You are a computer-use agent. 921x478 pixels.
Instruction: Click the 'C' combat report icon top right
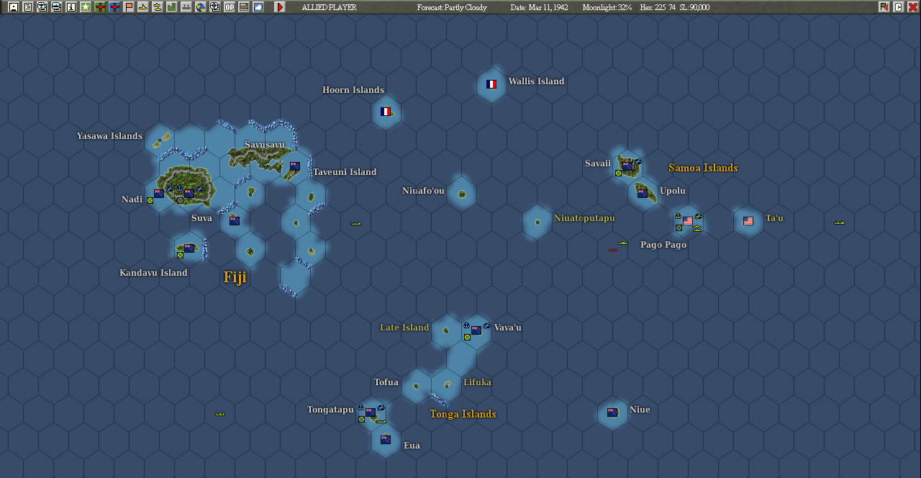pyautogui.click(x=899, y=7)
